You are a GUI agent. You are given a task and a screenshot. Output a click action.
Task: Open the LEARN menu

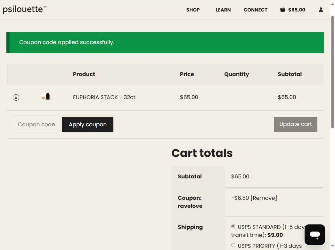pos(223,10)
